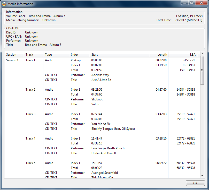Select the Session 1 row
The image size is (209, 190).
pyautogui.click(x=12, y=60)
